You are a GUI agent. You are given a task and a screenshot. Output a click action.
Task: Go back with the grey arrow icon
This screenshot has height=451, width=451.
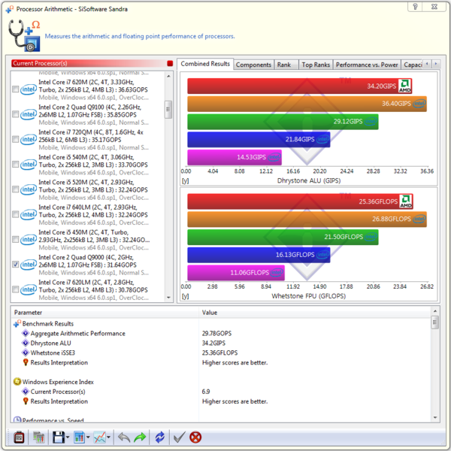[x=124, y=437]
